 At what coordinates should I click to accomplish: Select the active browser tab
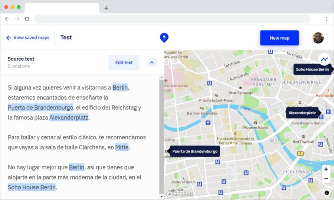(x=62, y=8)
